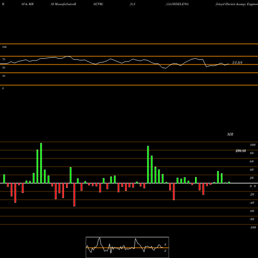Click the RSI value label 51.68
The width and height of the screenshot is (258, 258).
tap(237, 62)
